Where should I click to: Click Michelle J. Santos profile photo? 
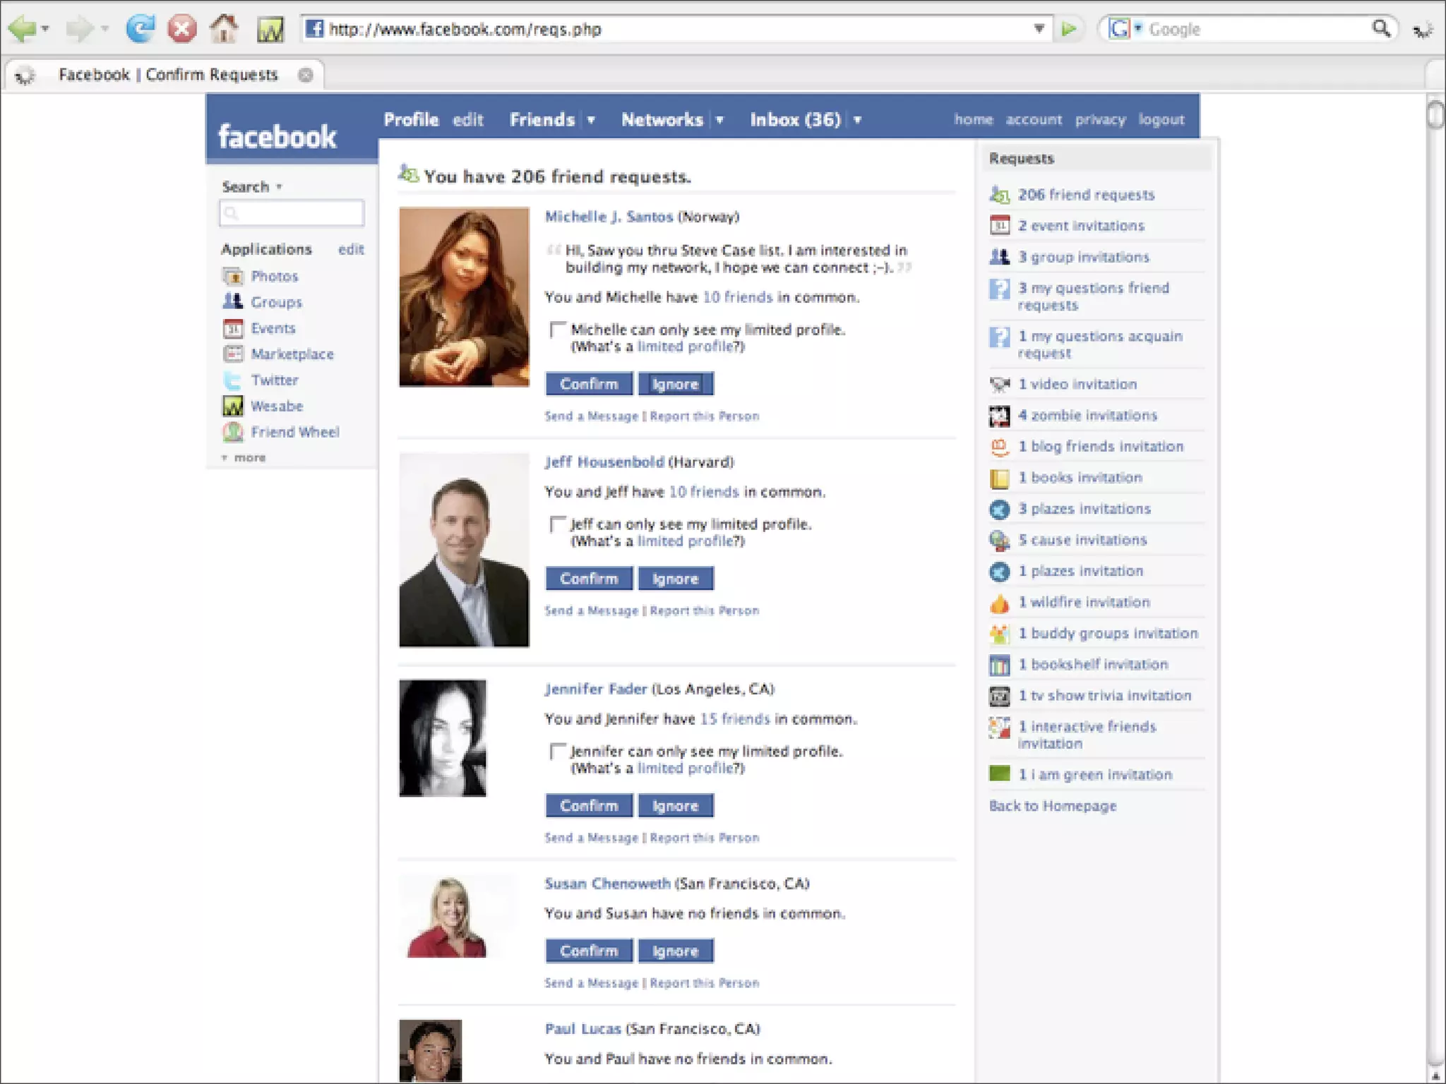464,296
